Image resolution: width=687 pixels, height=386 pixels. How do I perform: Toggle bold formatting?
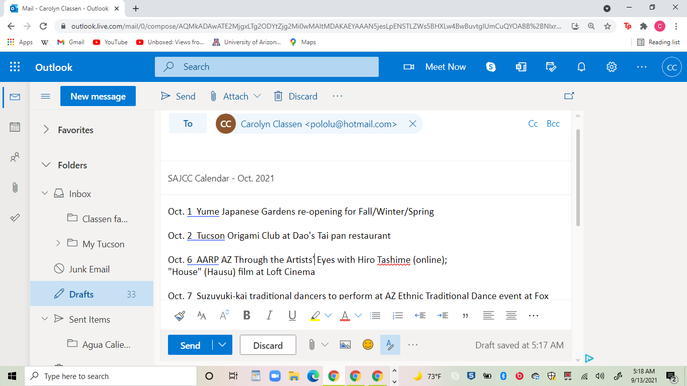point(246,316)
